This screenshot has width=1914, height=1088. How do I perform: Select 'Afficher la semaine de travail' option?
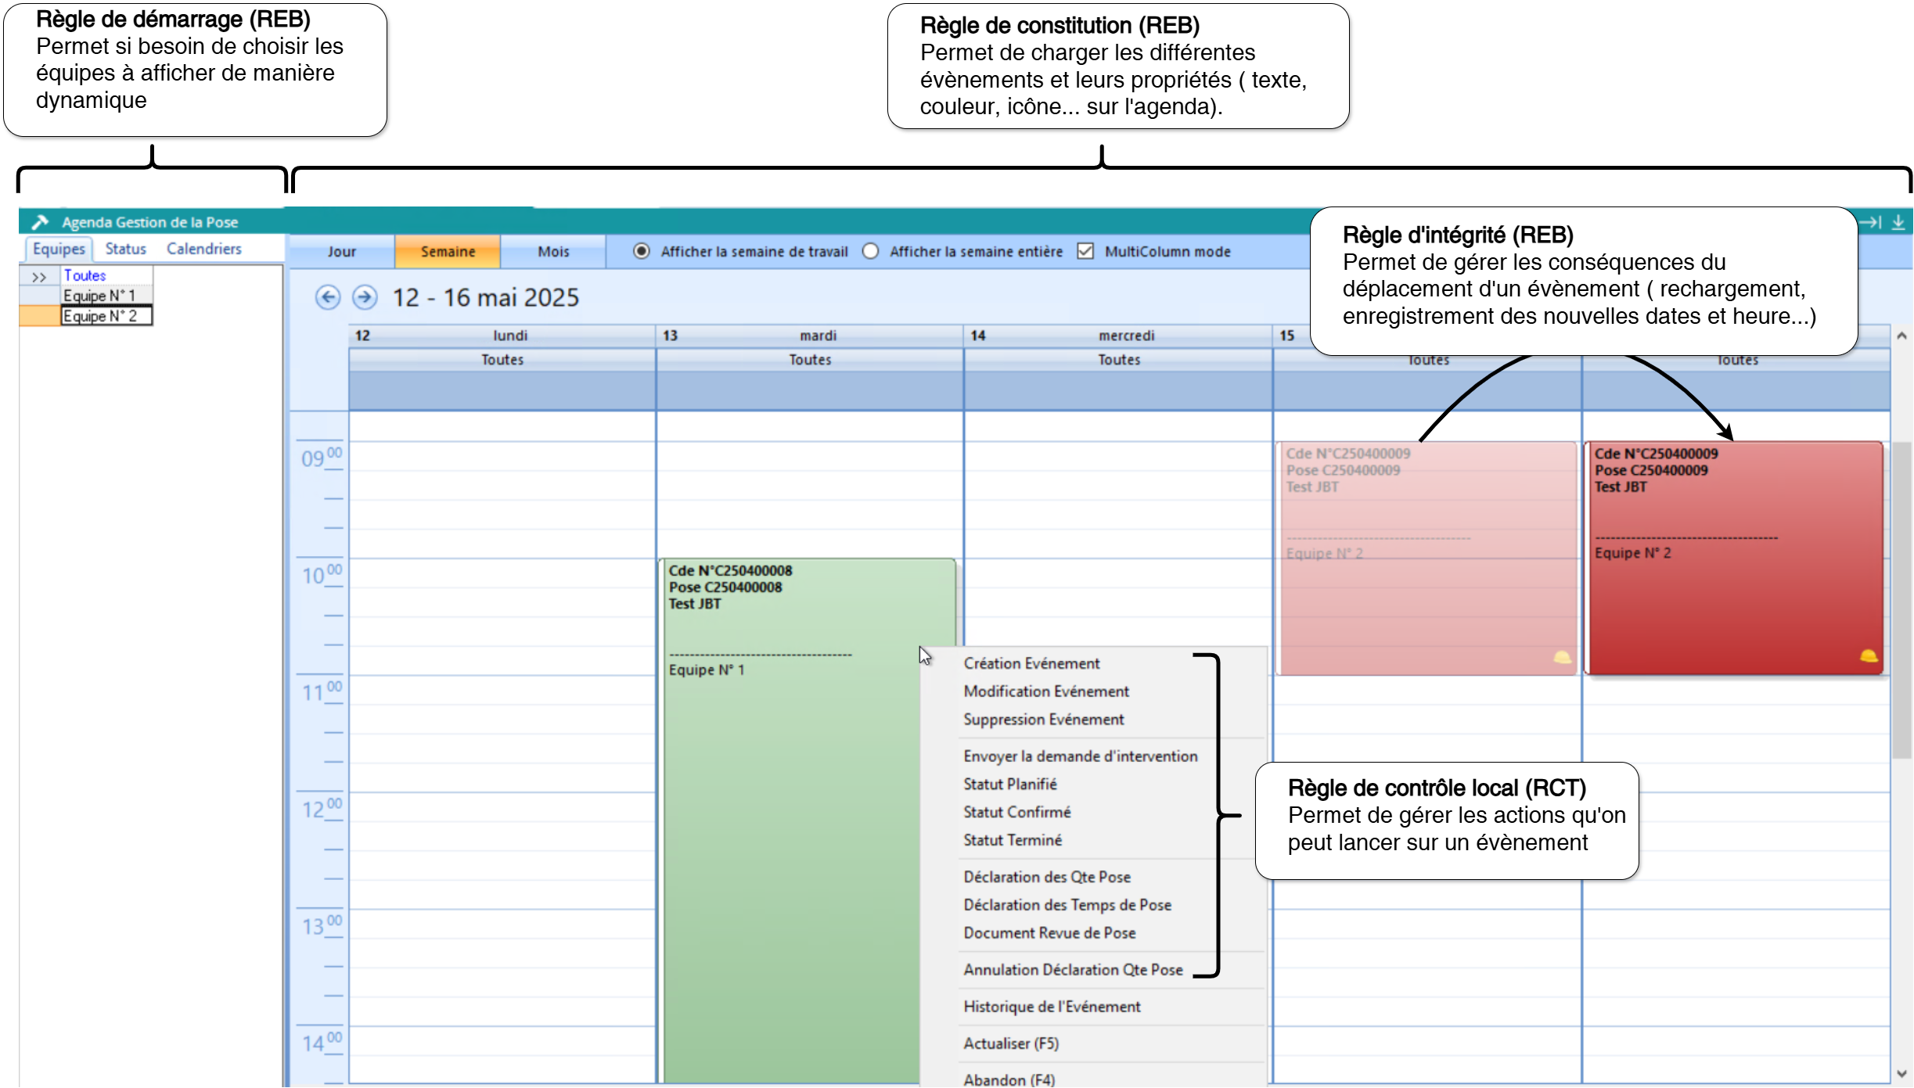pyautogui.click(x=642, y=251)
